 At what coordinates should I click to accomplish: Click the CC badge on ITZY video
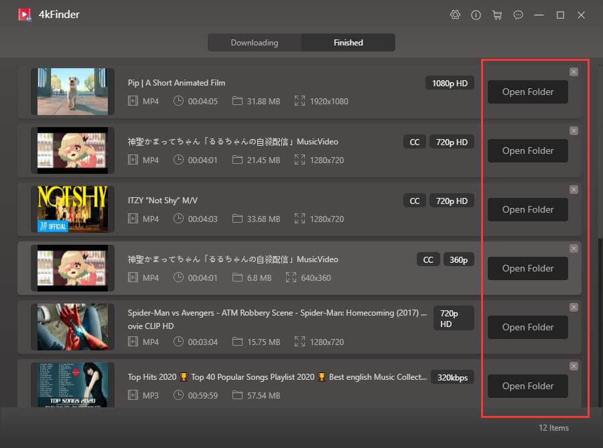(x=415, y=201)
